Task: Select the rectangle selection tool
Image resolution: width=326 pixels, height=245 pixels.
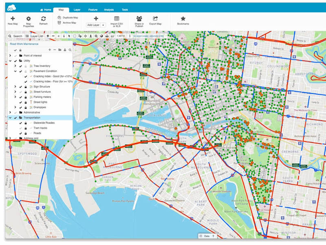Action: point(75,36)
